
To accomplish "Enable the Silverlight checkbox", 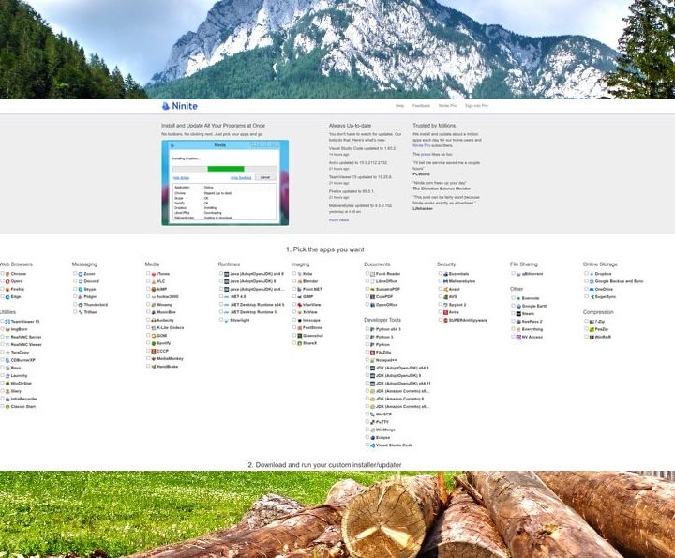I will pos(221,320).
